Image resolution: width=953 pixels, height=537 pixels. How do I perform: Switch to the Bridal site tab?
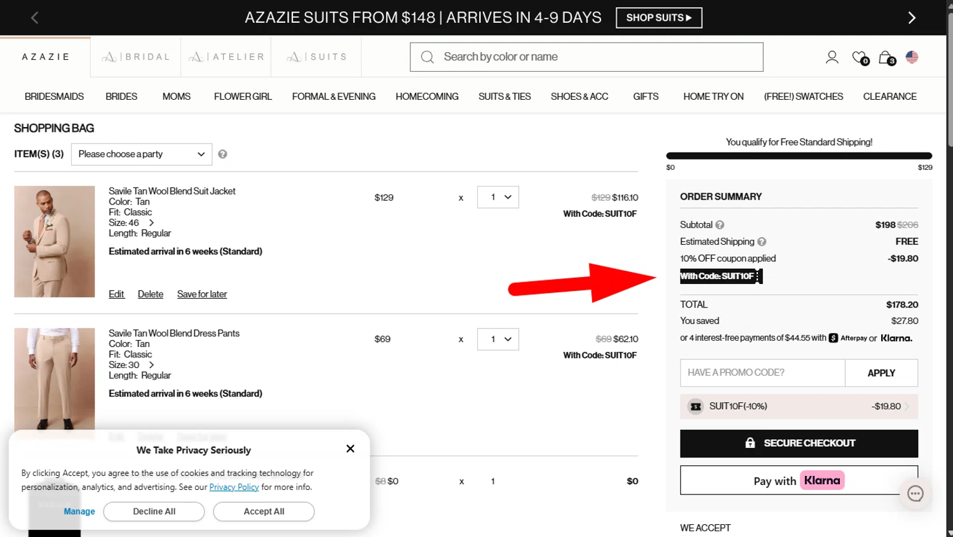pos(136,57)
